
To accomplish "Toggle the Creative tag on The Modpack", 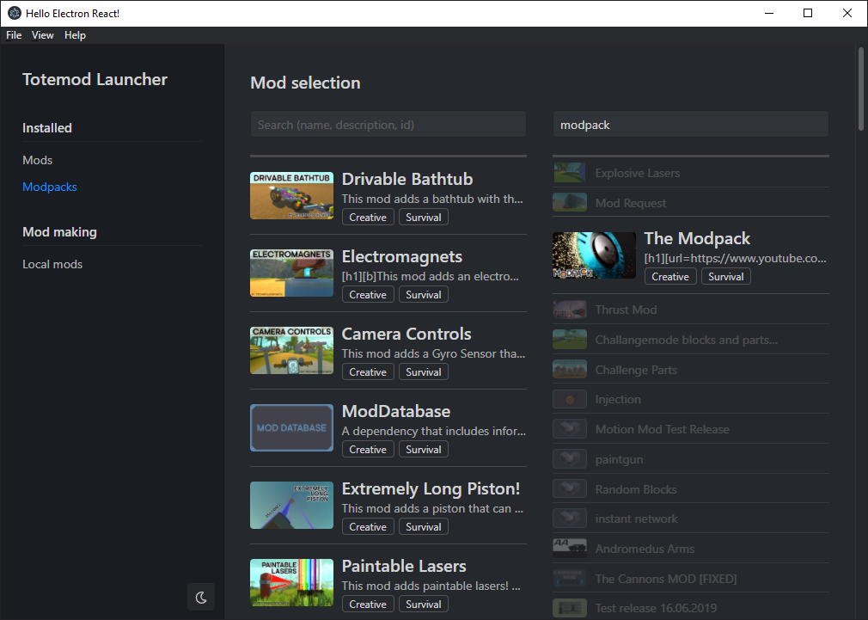I will tap(669, 276).
